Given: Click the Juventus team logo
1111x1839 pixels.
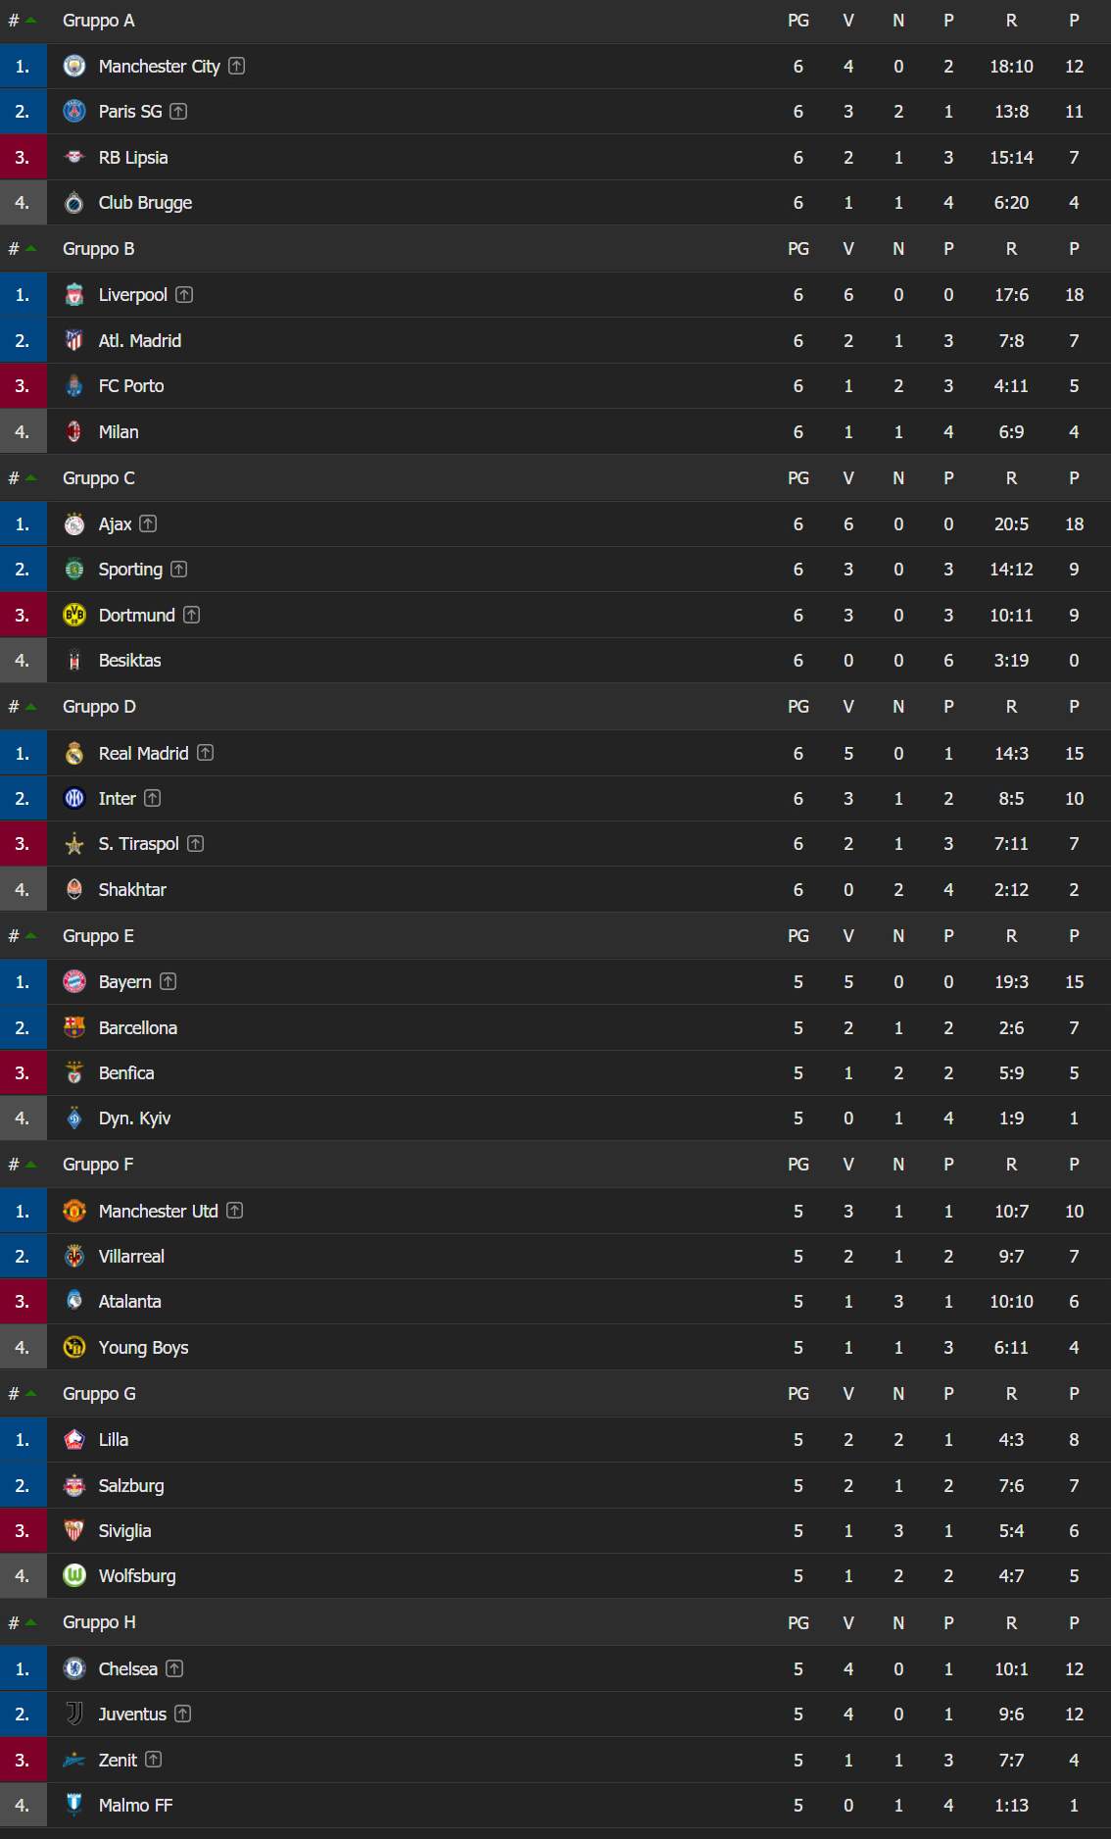Looking at the screenshot, I should [74, 1714].
